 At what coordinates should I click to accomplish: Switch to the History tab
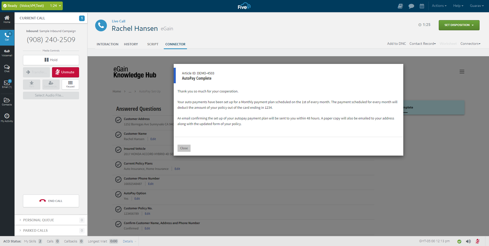(131, 44)
